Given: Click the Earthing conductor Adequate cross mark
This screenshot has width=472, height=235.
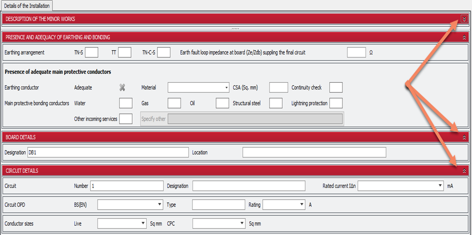Looking at the screenshot, I should (122, 87).
